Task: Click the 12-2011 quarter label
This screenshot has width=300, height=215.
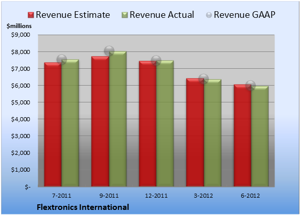Action: click(x=156, y=196)
